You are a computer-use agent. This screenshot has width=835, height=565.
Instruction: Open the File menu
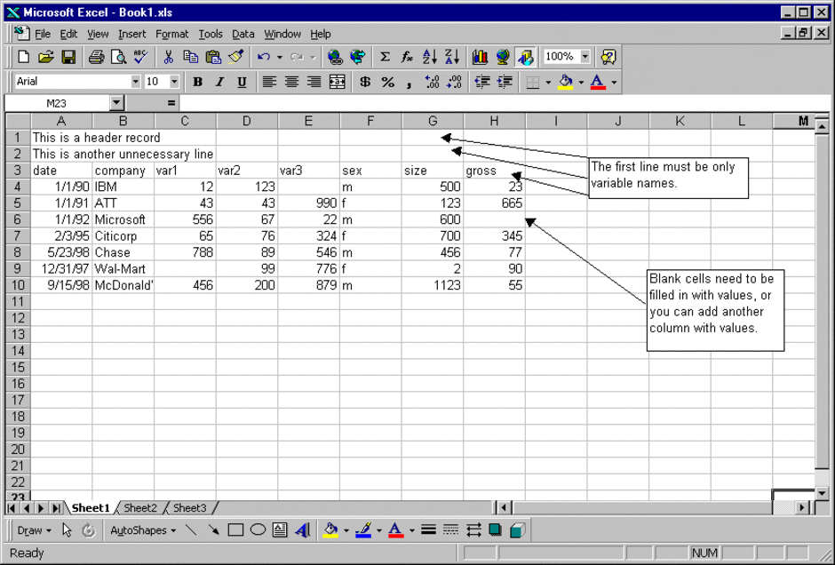click(x=43, y=34)
